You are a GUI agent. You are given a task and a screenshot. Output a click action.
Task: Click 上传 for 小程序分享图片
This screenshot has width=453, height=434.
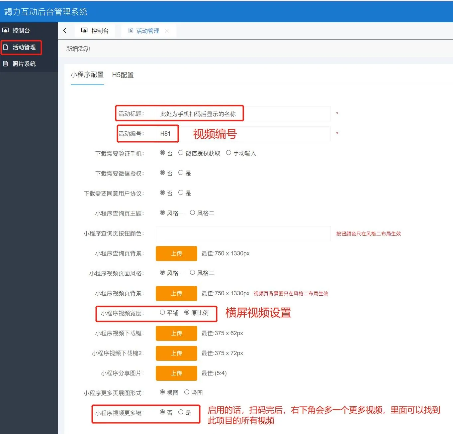[176, 373]
